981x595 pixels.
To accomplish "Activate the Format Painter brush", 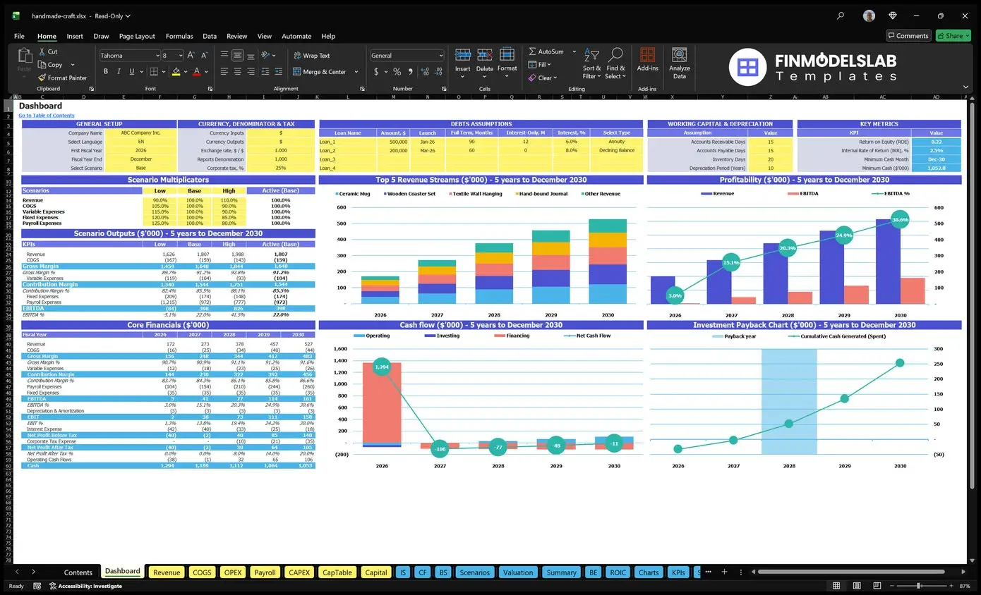I will (42, 78).
